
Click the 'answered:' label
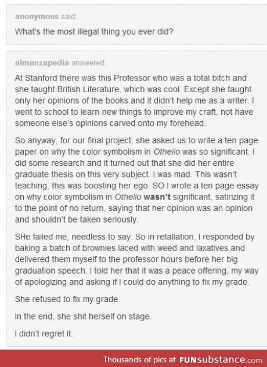(89, 63)
